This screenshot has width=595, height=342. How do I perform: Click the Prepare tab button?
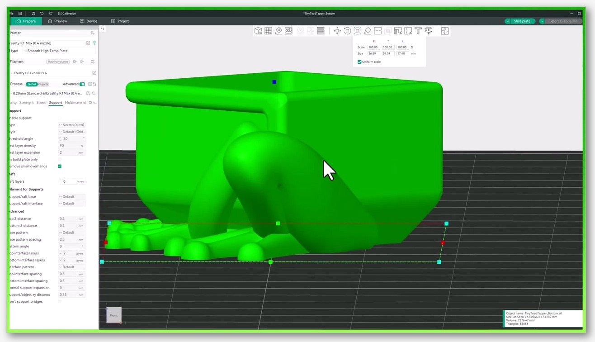(x=26, y=21)
